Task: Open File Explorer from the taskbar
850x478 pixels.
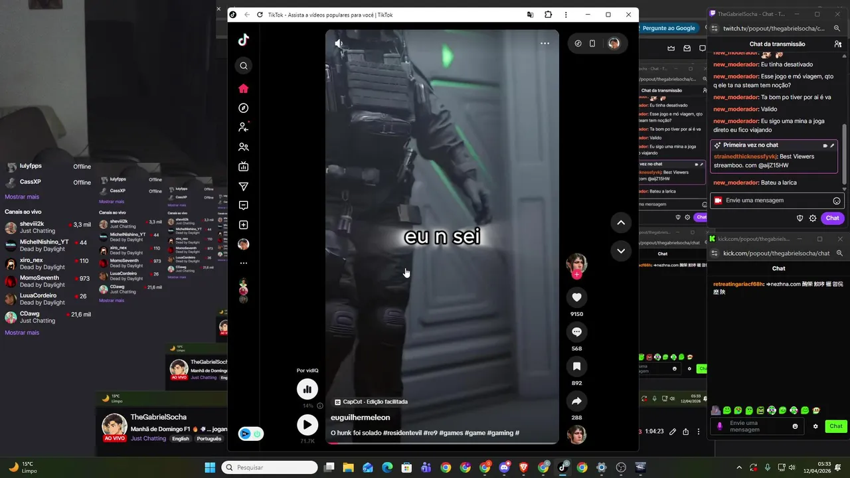Action: [348, 467]
